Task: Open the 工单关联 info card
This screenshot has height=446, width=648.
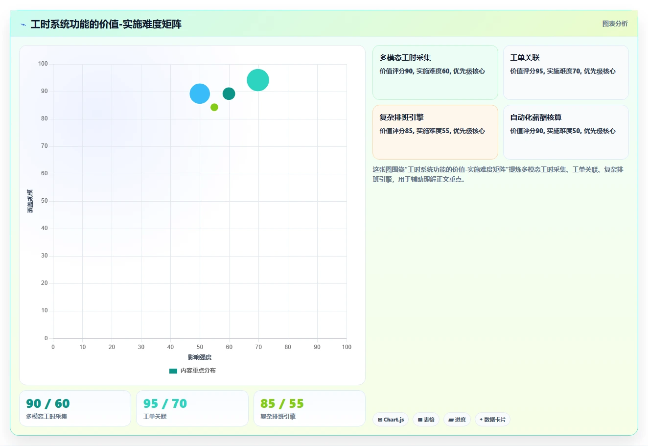Action: coord(566,72)
